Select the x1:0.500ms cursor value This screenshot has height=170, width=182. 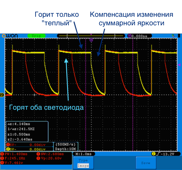19,134
